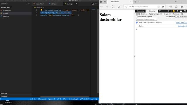Select index.js in the explorer tree
This screenshot has width=187, height=105.
pyautogui.click(x=5, y=13)
